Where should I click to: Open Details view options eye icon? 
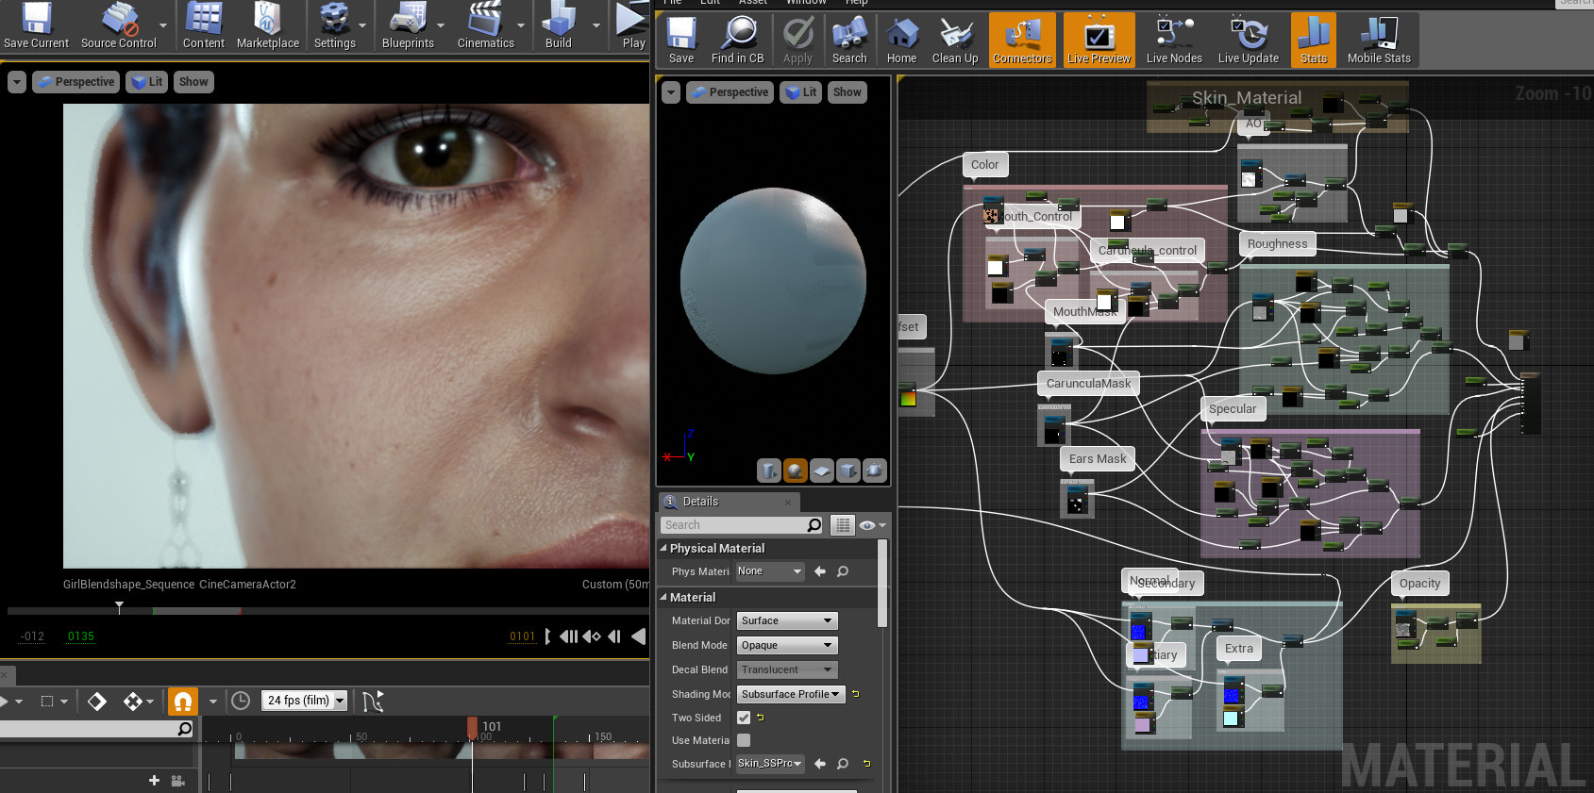click(872, 525)
